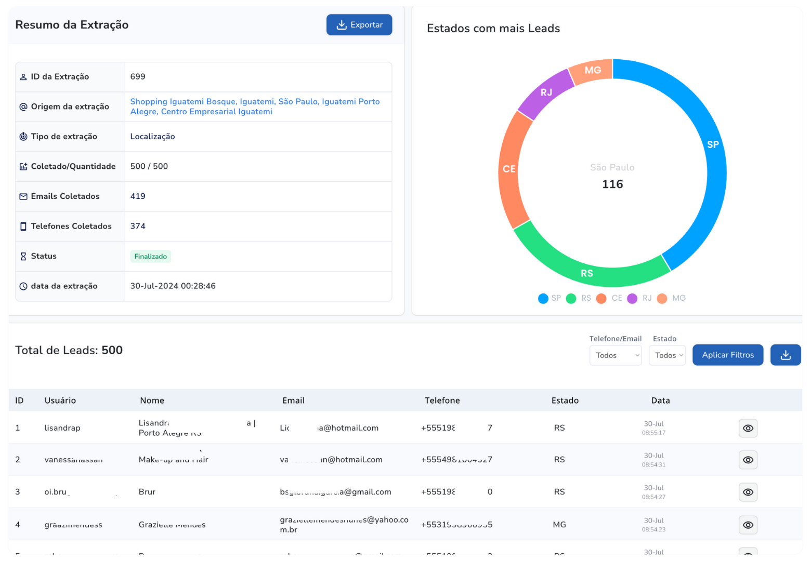Click the 374 phones collected value
Image resolution: width=811 pixels, height=561 pixels.
[138, 226]
